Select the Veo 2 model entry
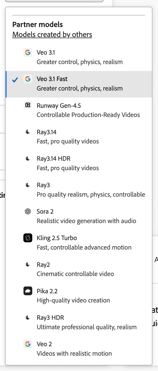 pyautogui.click(x=79, y=349)
